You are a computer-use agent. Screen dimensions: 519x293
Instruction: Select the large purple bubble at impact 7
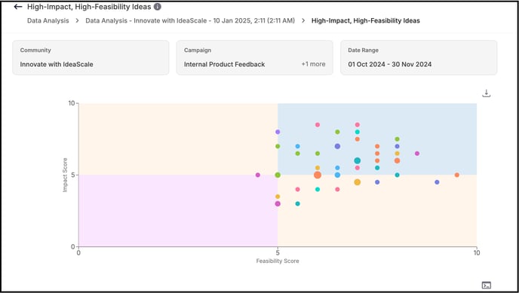(337, 146)
